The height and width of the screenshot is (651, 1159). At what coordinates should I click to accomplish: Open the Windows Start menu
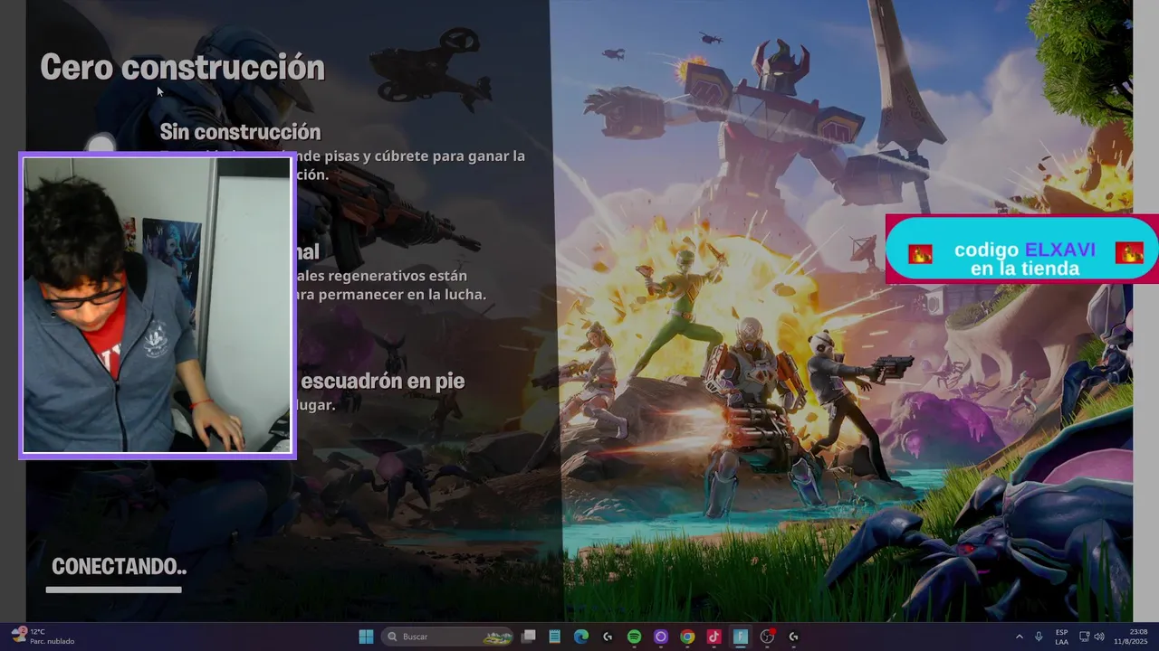click(366, 637)
